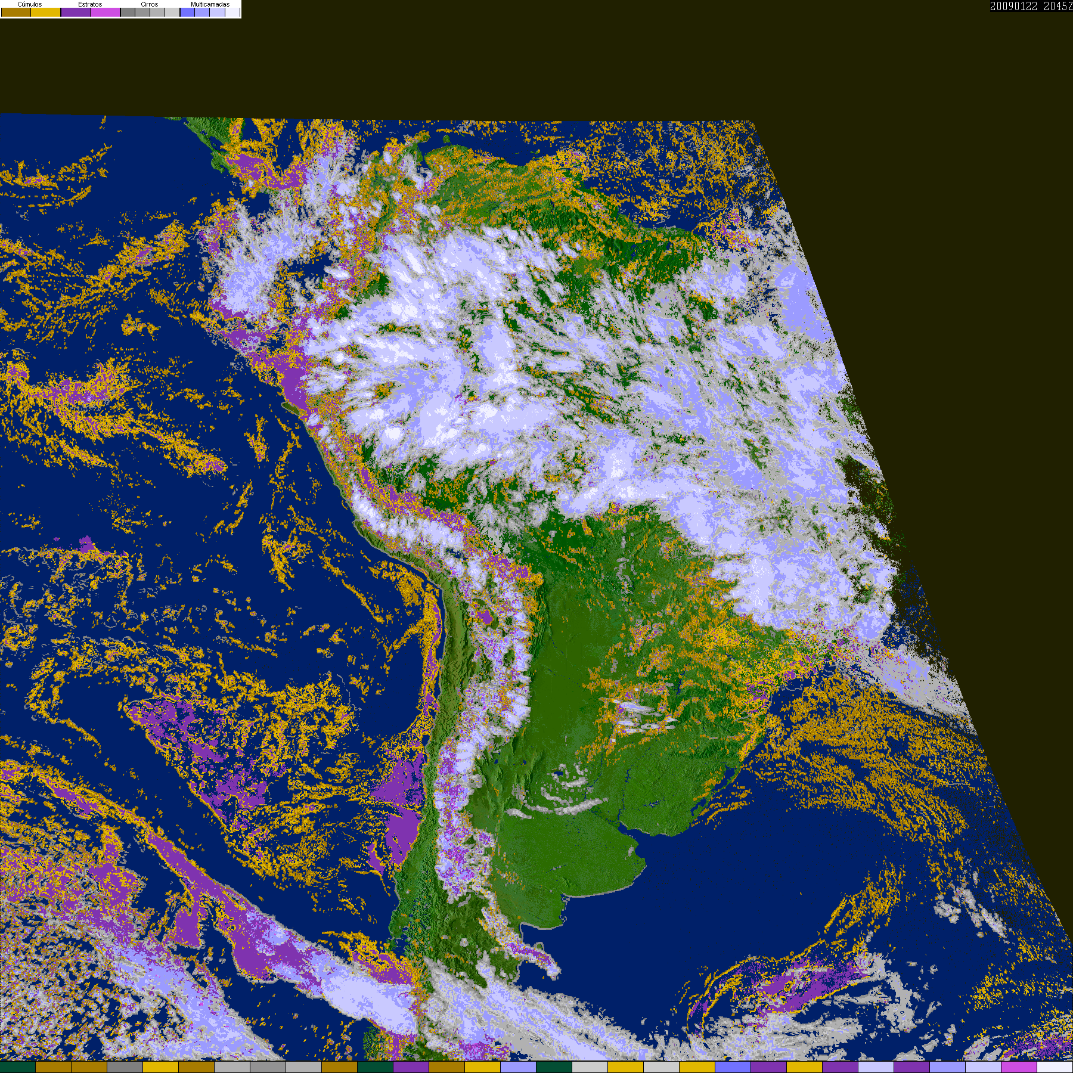Select the Estratos legend label
Screen dimensions: 1073x1073
(x=90, y=4)
